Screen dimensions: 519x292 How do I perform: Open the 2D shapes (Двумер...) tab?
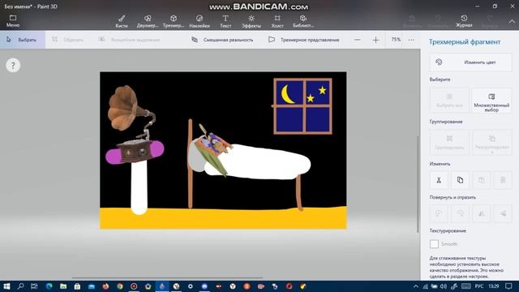(148, 21)
